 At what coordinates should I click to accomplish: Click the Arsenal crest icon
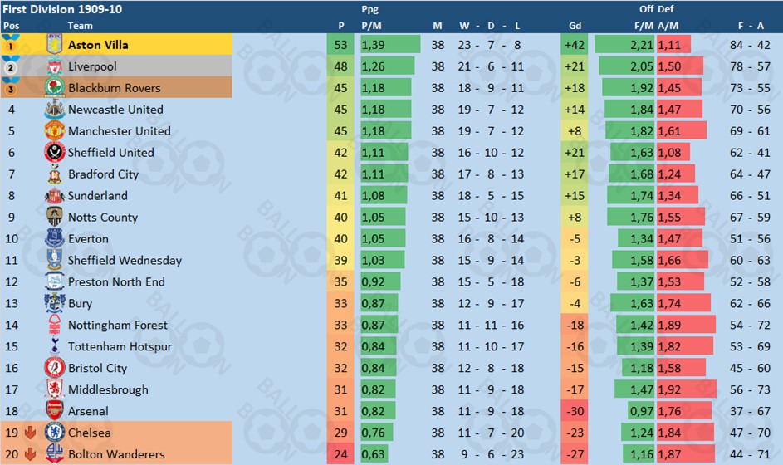55,410
